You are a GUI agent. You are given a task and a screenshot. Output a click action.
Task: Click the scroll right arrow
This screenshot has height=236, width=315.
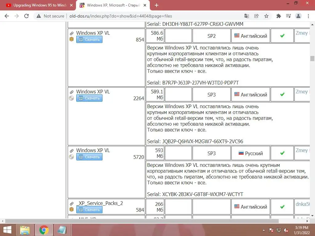[307, 221]
